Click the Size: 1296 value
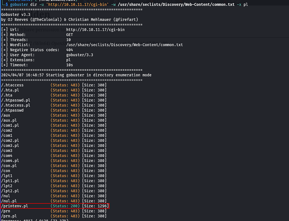Screen dimensions: 289x221 pyautogui.click(x=95, y=206)
